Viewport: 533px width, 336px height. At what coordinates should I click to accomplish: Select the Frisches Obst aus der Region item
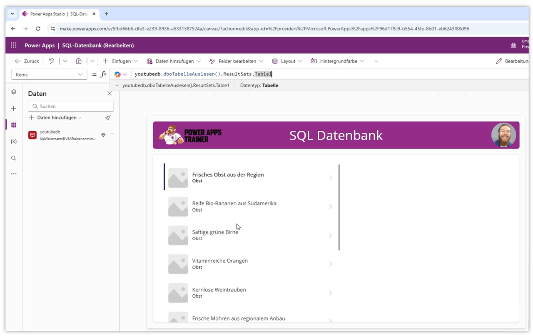click(249, 178)
